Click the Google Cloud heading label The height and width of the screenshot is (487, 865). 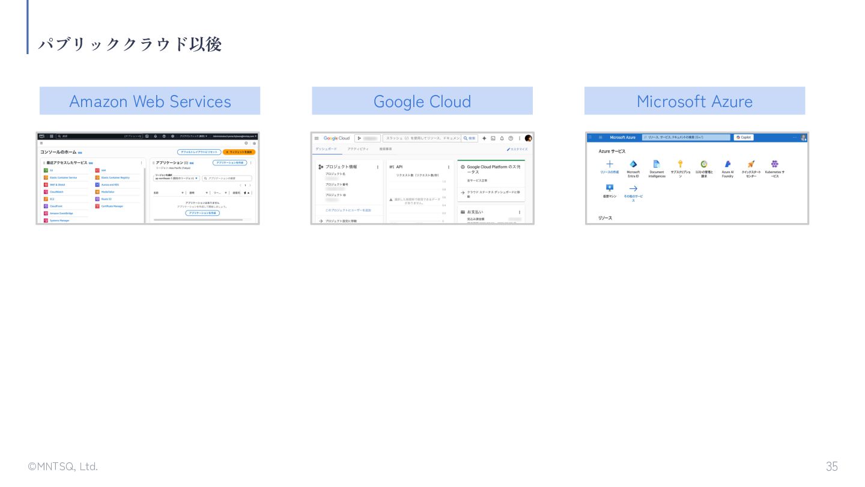(422, 101)
